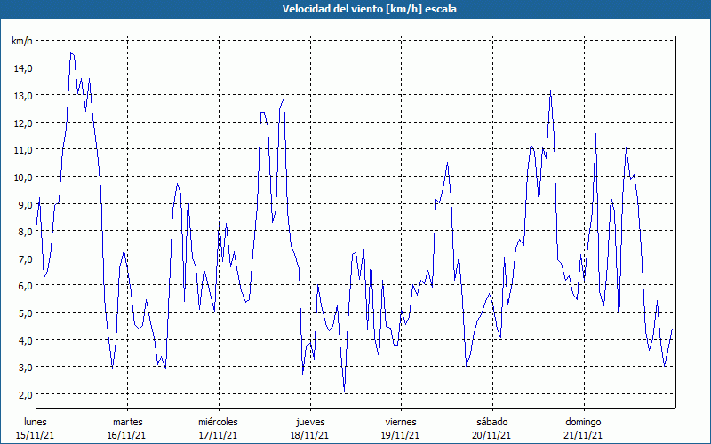Select the 7,0 y-axis value
The height and width of the screenshot is (444, 711).
point(25,258)
